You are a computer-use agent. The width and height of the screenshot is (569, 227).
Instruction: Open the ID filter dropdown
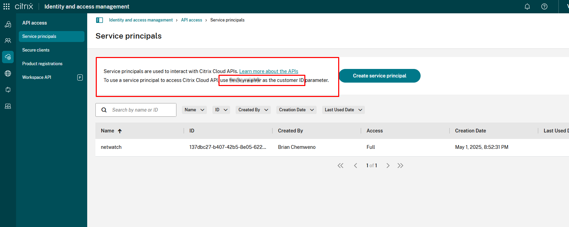(x=221, y=110)
